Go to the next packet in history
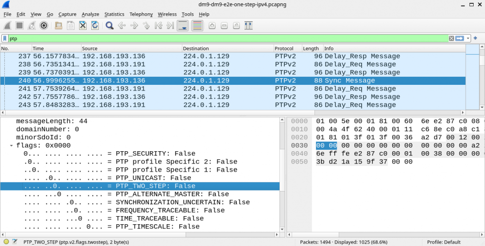The image size is (485, 246). coord(134,26)
